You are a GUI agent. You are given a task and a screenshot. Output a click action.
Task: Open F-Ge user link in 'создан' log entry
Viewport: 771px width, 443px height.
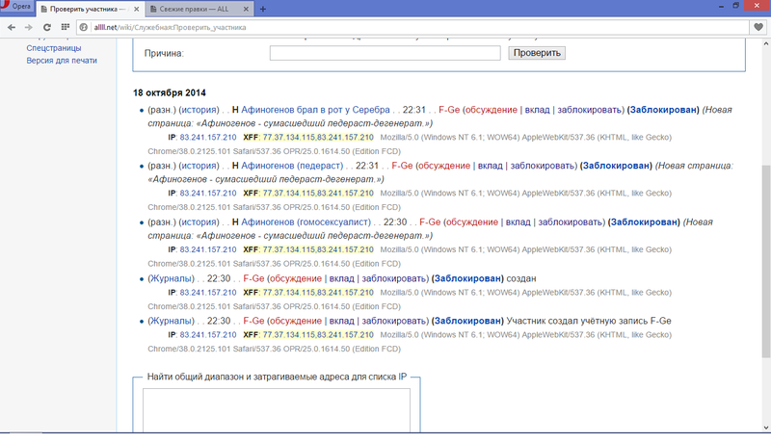(x=253, y=279)
